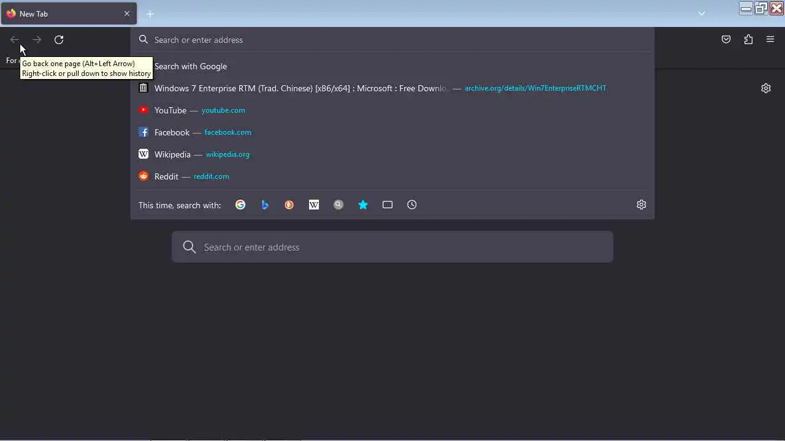
Task: Click the page Search or enter address box
Action: tap(392, 247)
